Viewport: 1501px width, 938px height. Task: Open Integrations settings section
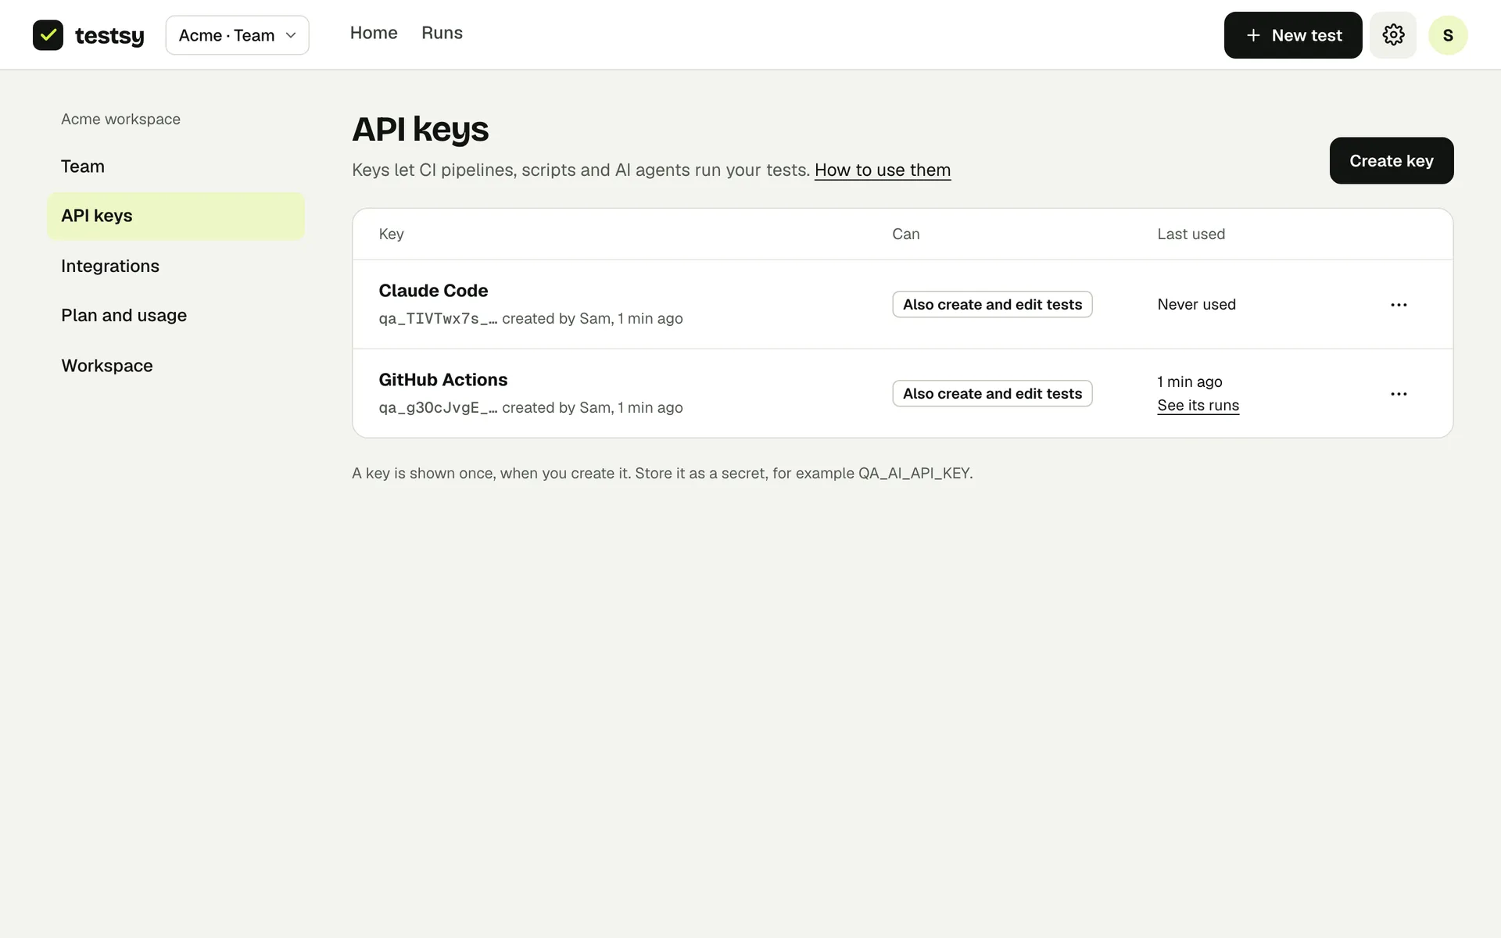point(176,266)
